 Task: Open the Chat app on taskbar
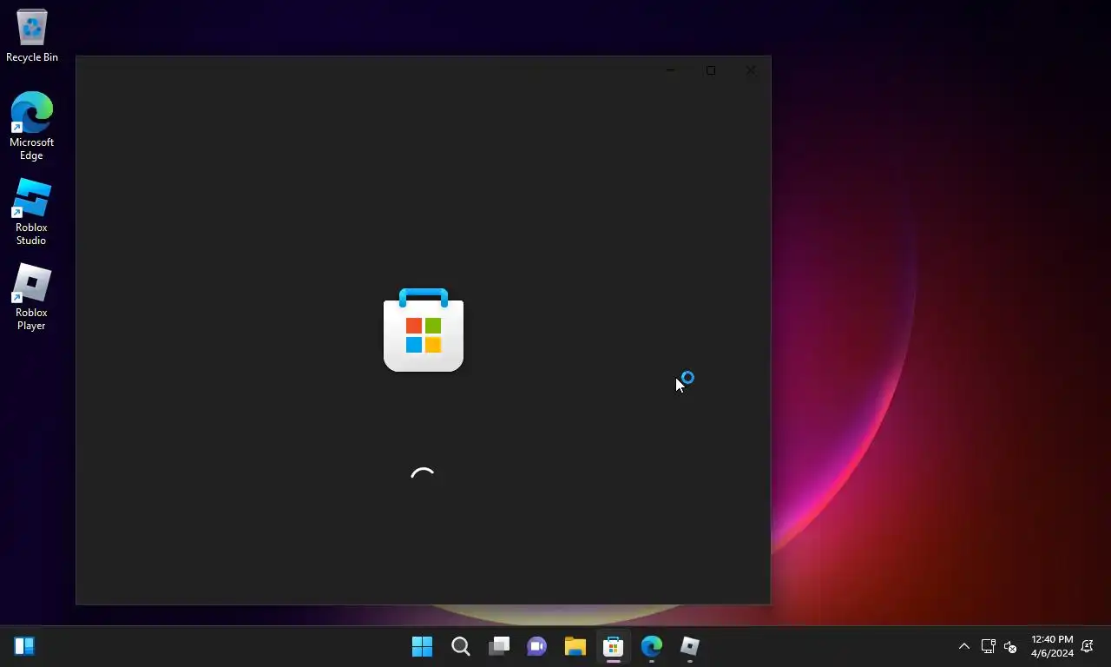click(537, 646)
